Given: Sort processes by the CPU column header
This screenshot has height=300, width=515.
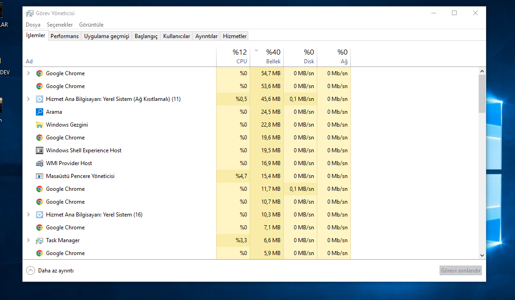Looking at the screenshot, I should coord(233,57).
